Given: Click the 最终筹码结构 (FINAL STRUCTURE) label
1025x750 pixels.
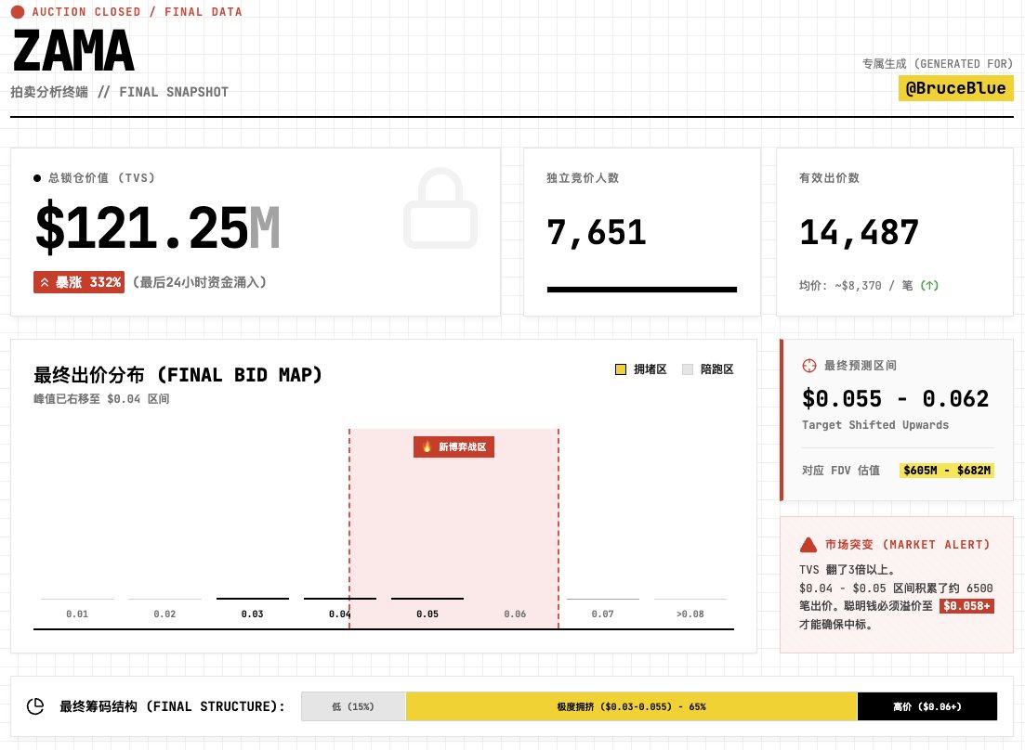Looking at the screenshot, I should [x=173, y=706].
